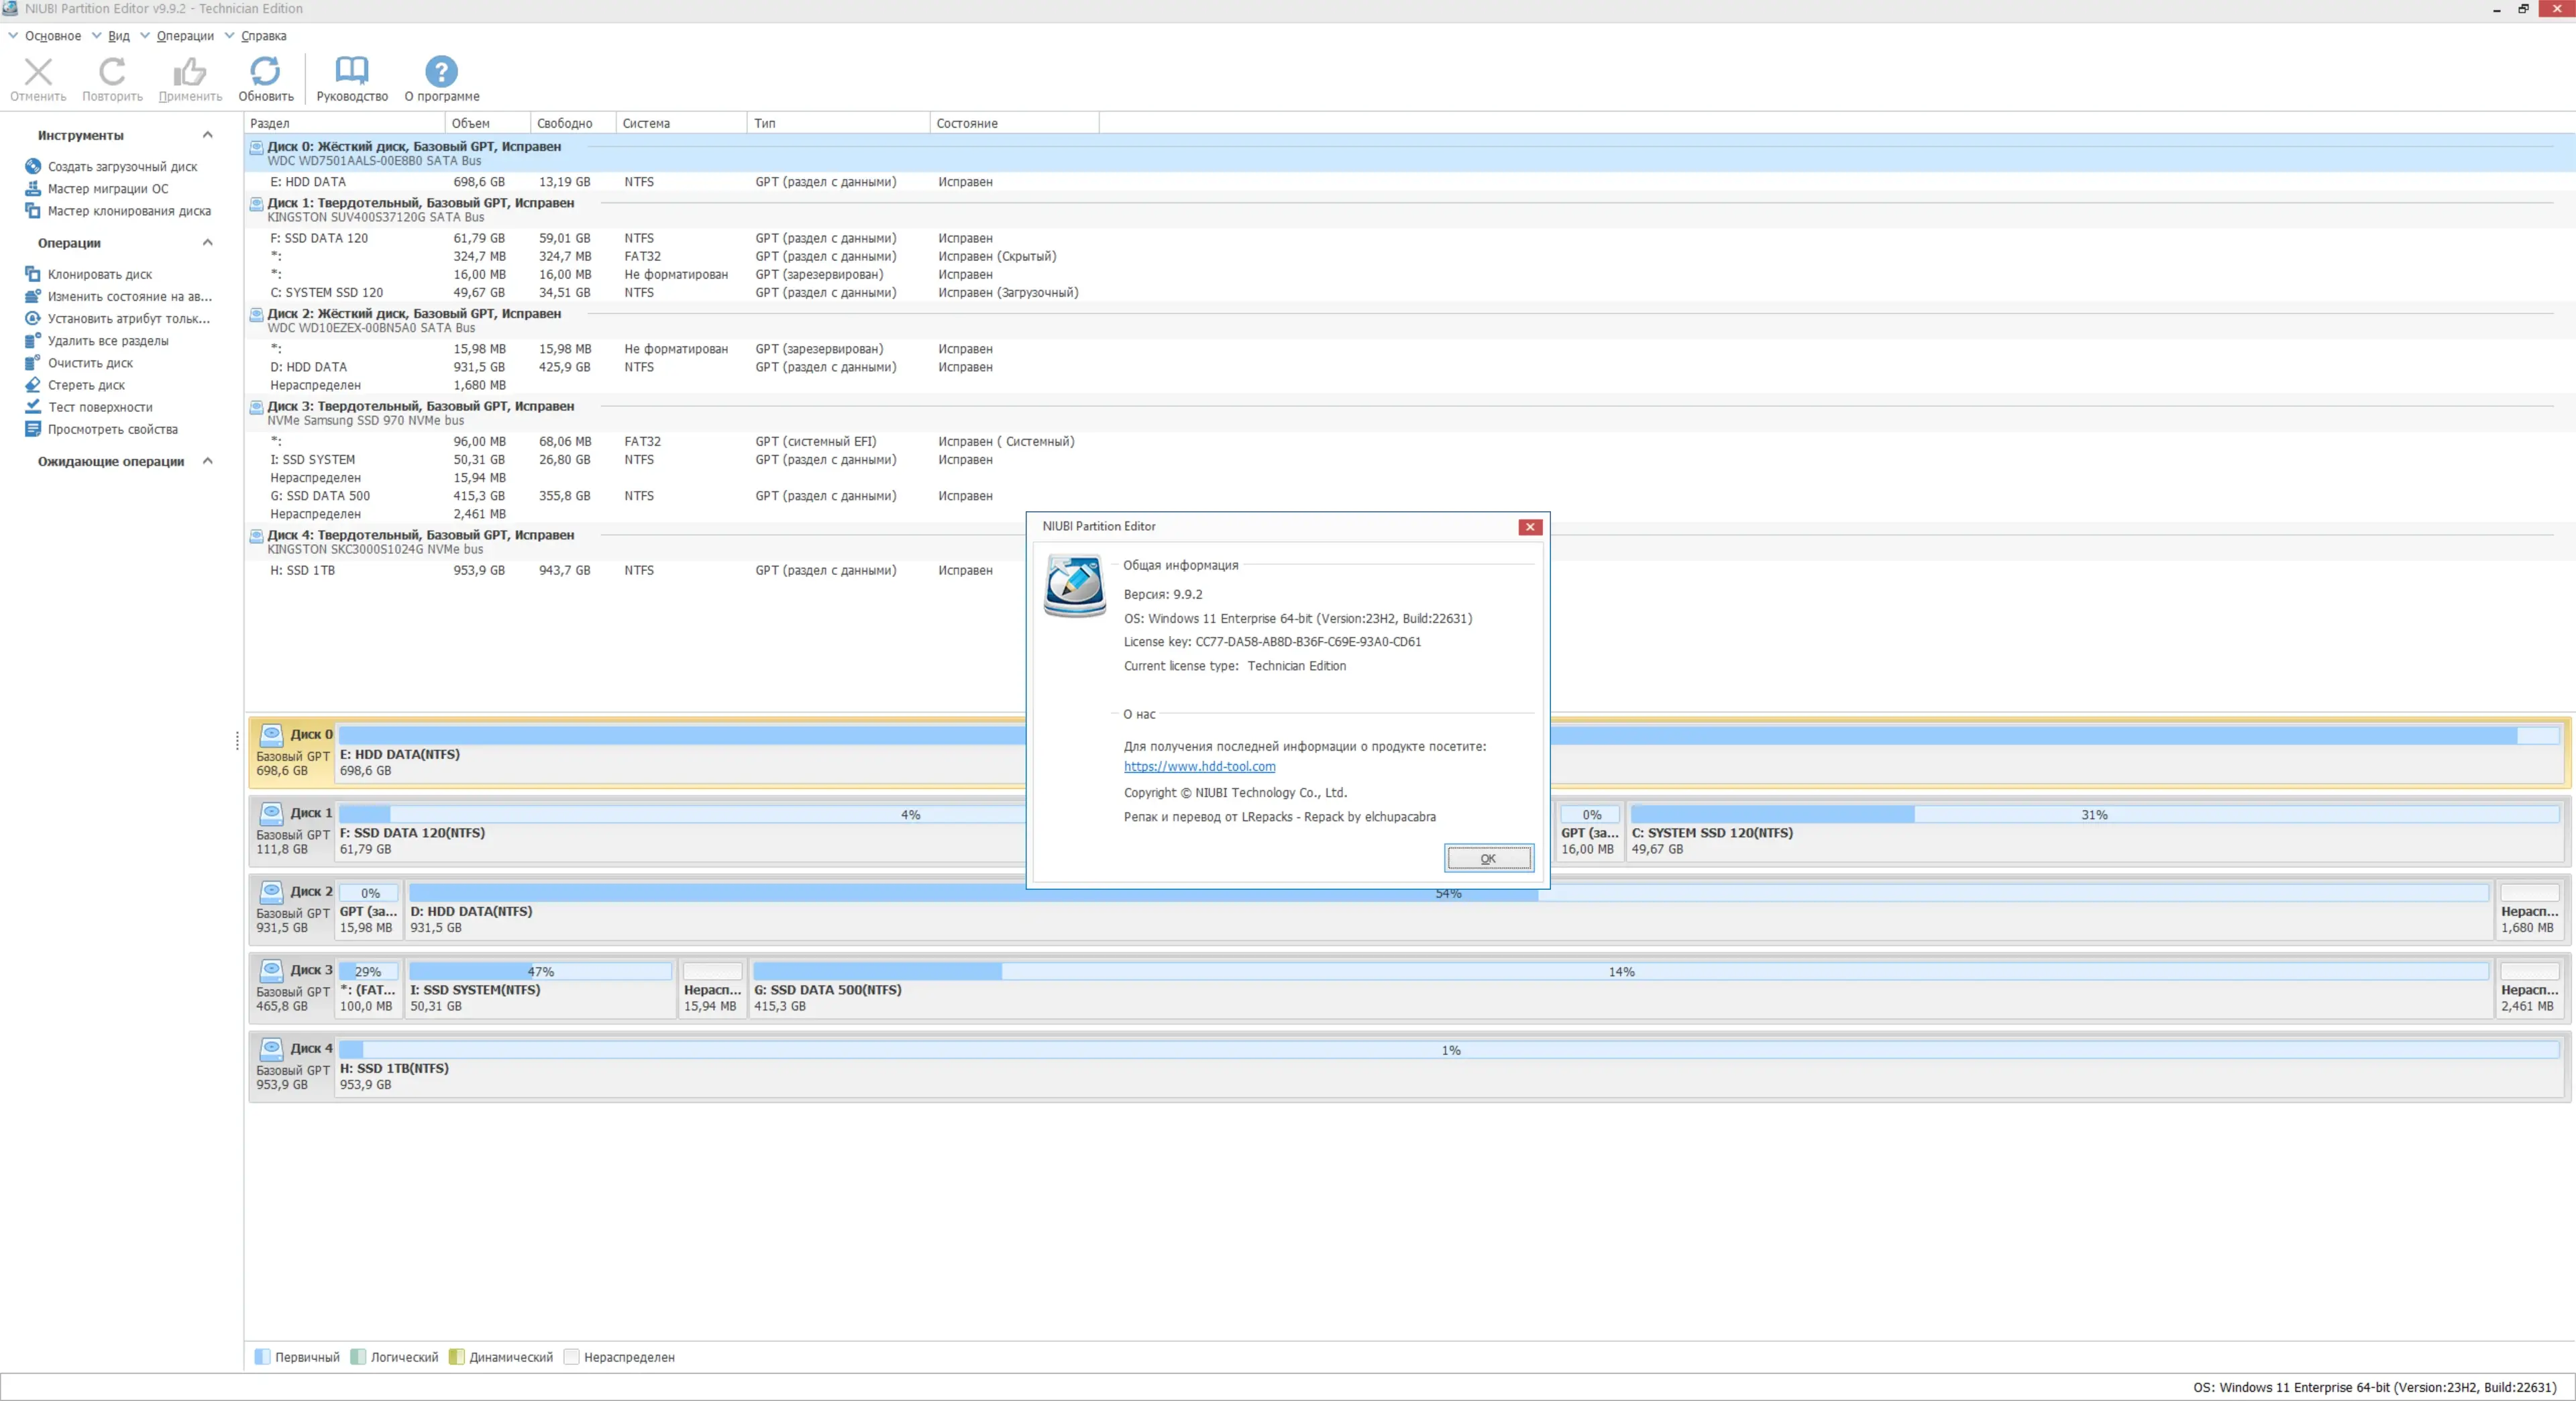Close the NIUBI Partition Editor dialog
Screen dimensions: 2576x1401
[x=1529, y=527]
